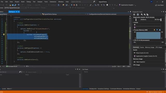Click Add to Source Control in status bar
The width and height of the screenshot is (166, 93).
(155, 92)
